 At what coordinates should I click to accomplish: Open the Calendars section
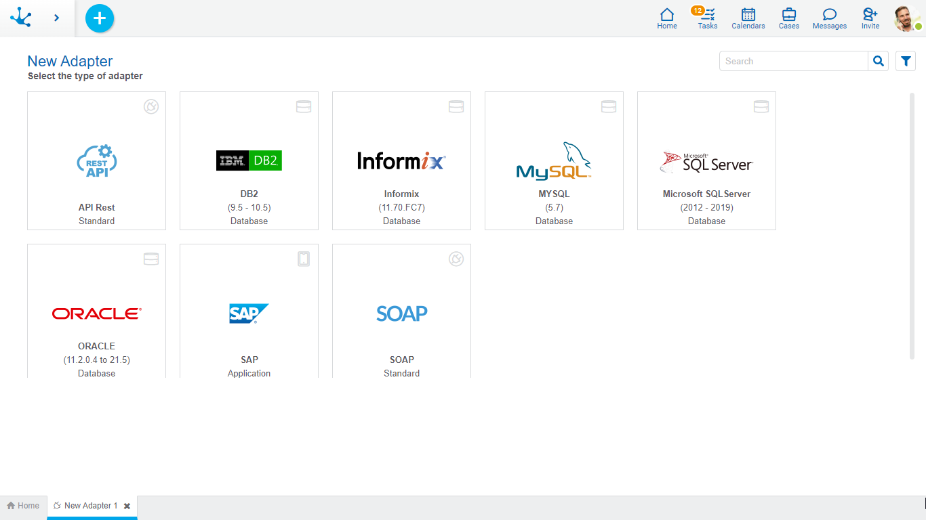(748, 18)
